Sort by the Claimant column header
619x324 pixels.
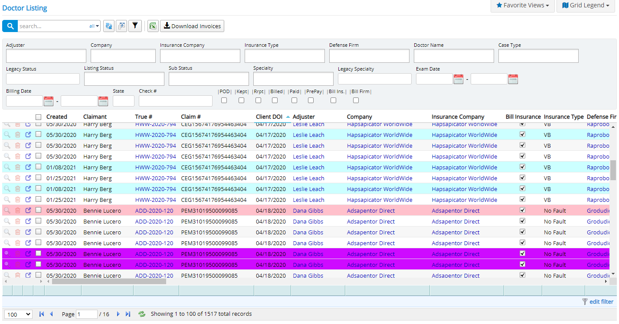(95, 117)
